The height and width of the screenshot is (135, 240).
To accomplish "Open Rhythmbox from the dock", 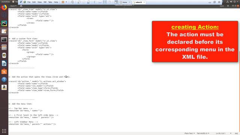I will [x=4, y=55].
